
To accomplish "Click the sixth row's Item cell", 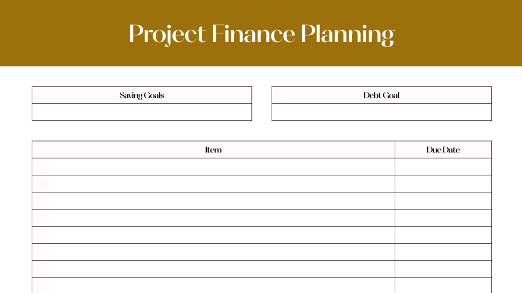I will tap(218, 253).
